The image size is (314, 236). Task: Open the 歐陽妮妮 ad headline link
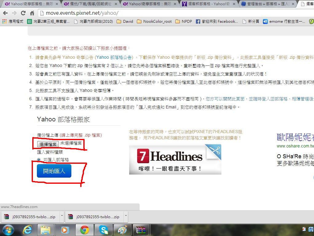coord(295,137)
